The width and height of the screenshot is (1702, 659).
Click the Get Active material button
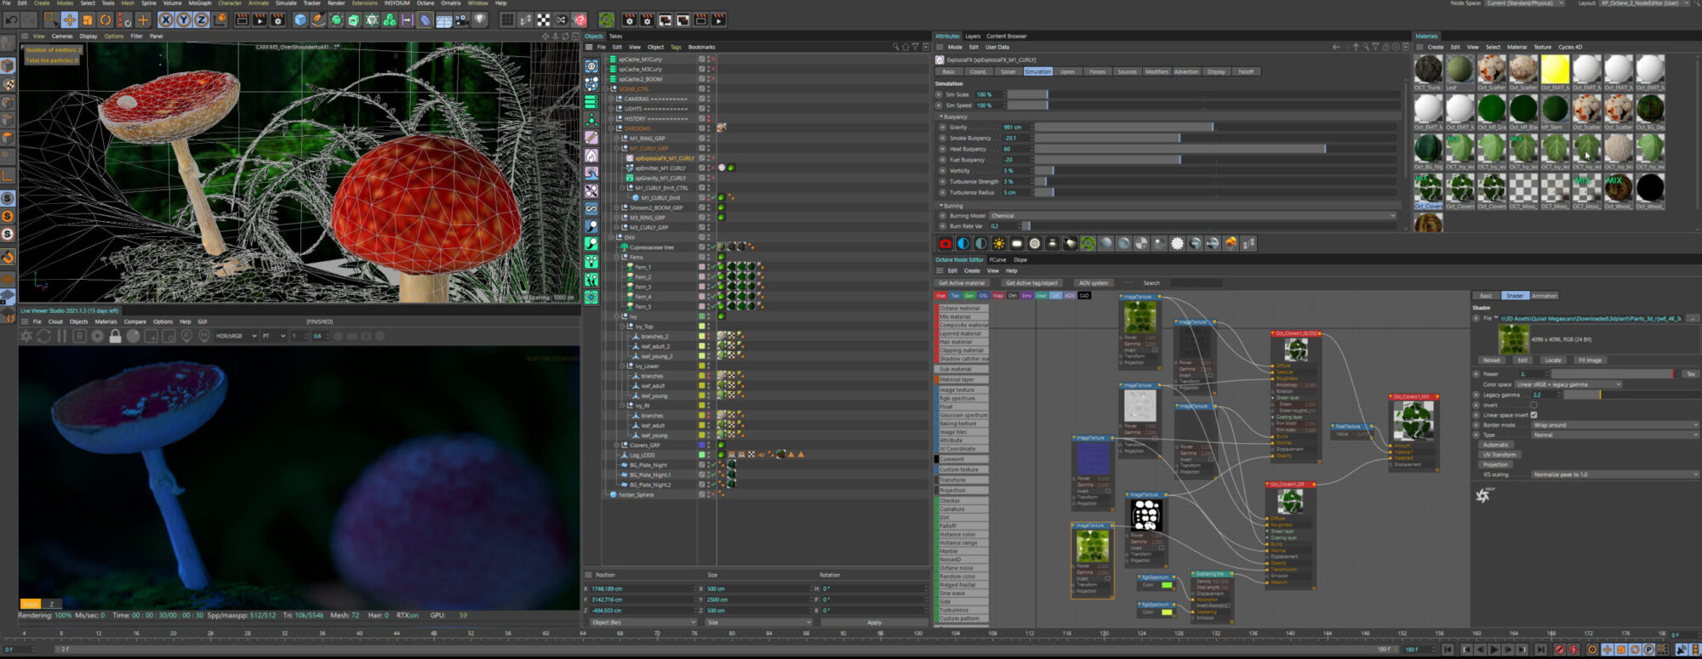pos(962,283)
